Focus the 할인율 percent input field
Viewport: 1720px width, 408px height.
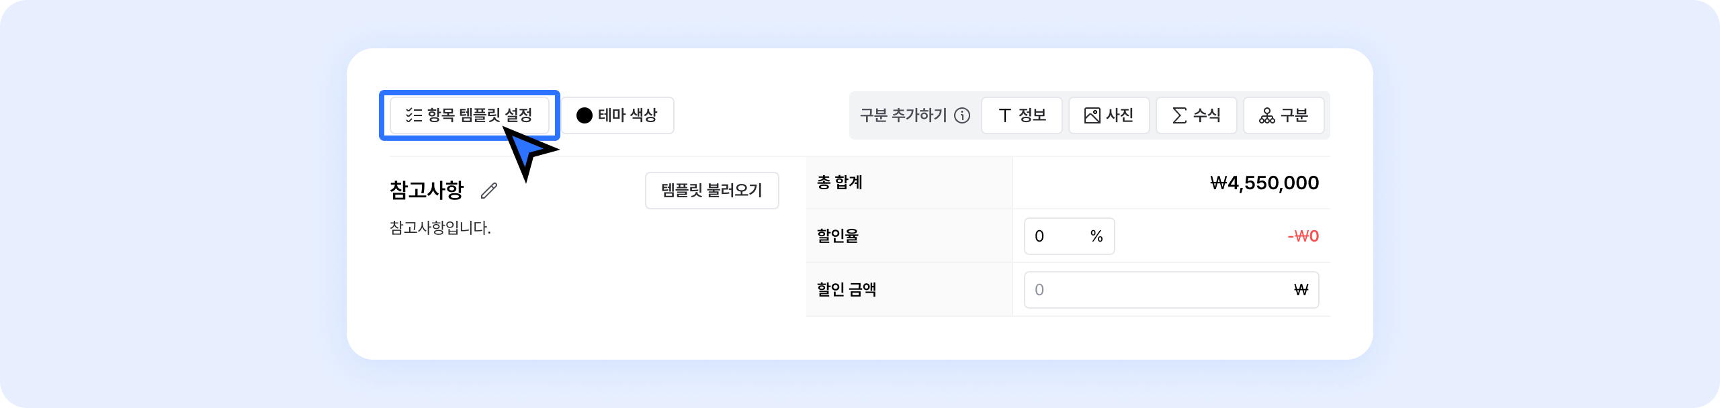point(1058,236)
